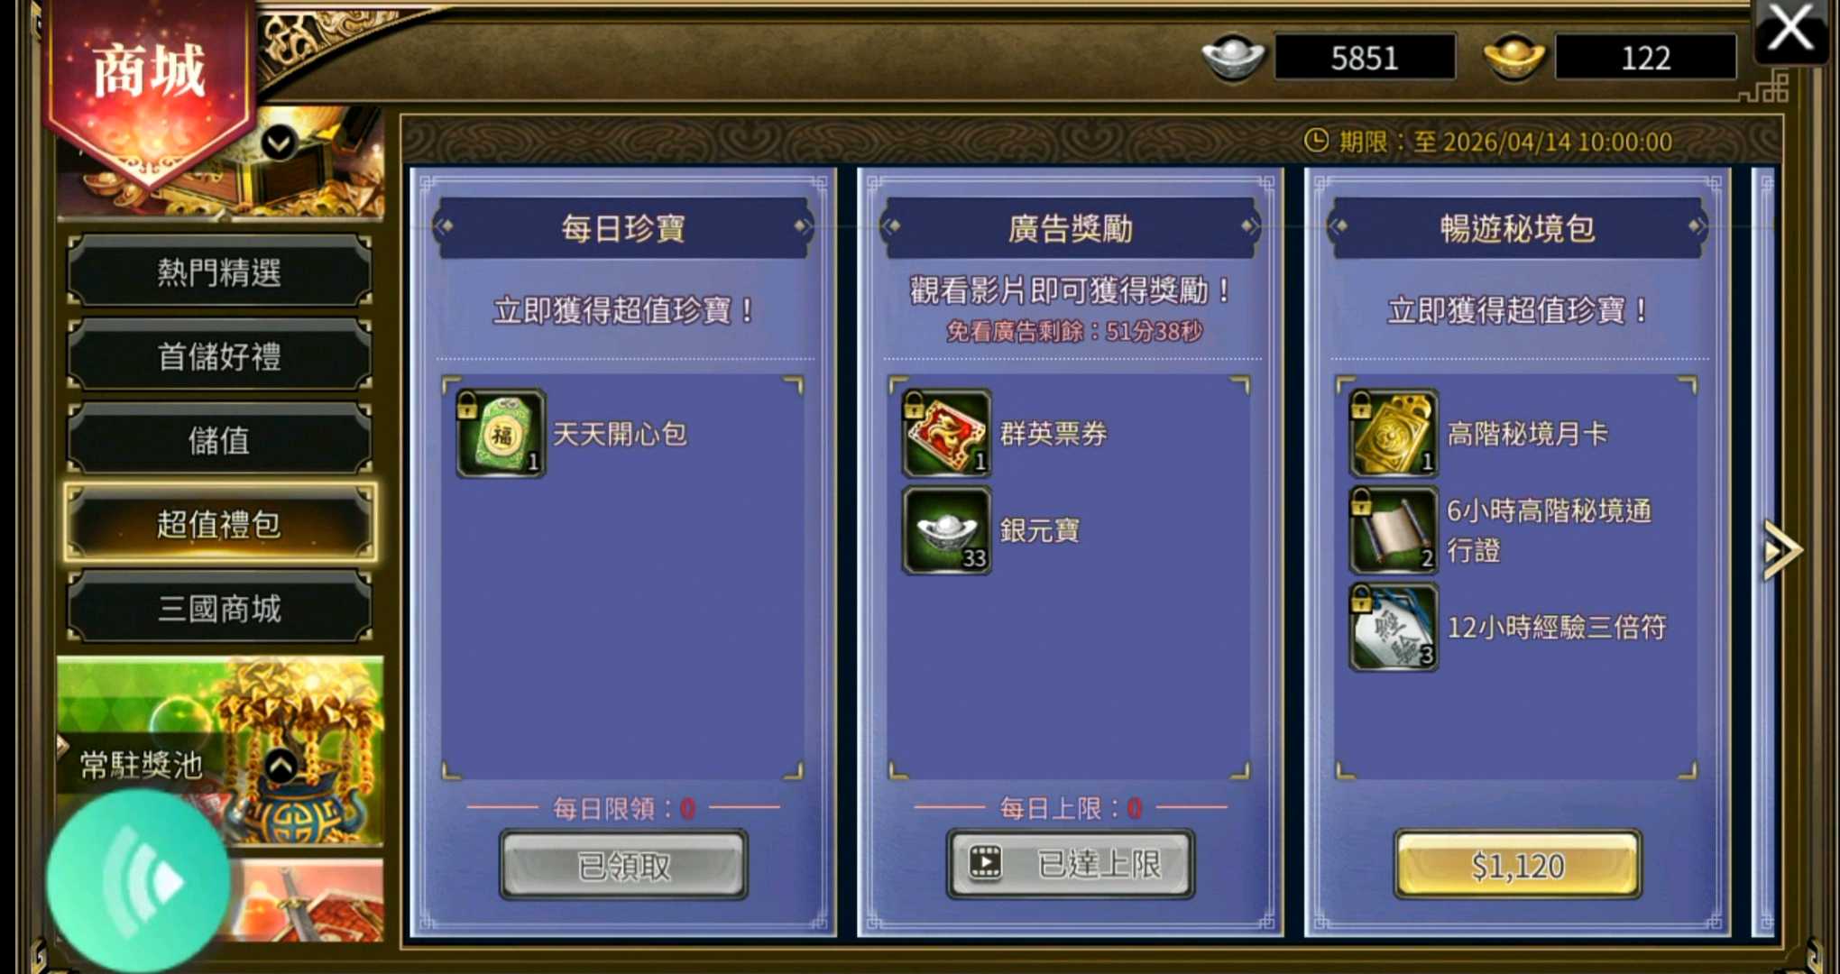Show next packages with right arrow
The image size is (1840, 974).
(x=1782, y=549)
